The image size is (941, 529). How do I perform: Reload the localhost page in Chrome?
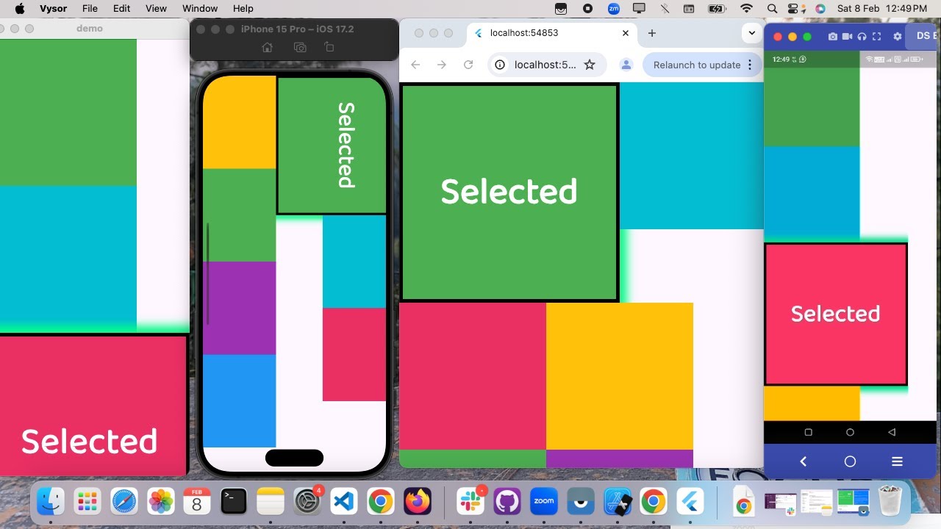(x=468, y=65)
